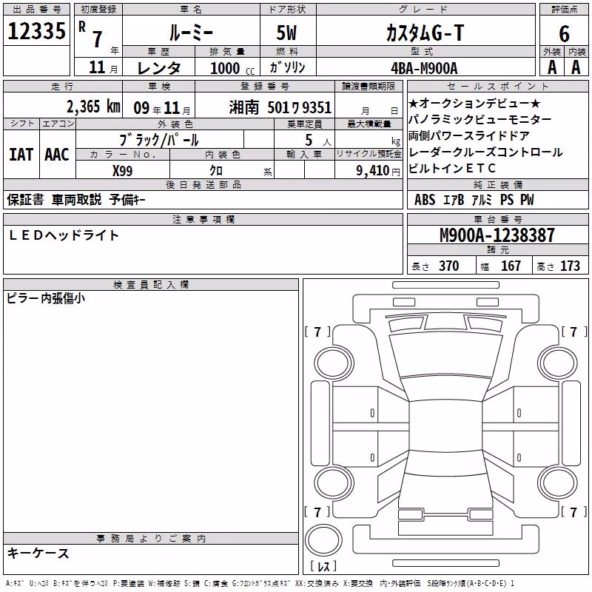This screenshot has height=592, width=592.
Task: Select the height value 173
Action: pyautogui.click(x=570, y=266)
